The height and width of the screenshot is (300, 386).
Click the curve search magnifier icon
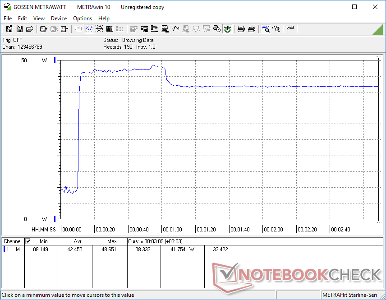click(x=276, y=29)
